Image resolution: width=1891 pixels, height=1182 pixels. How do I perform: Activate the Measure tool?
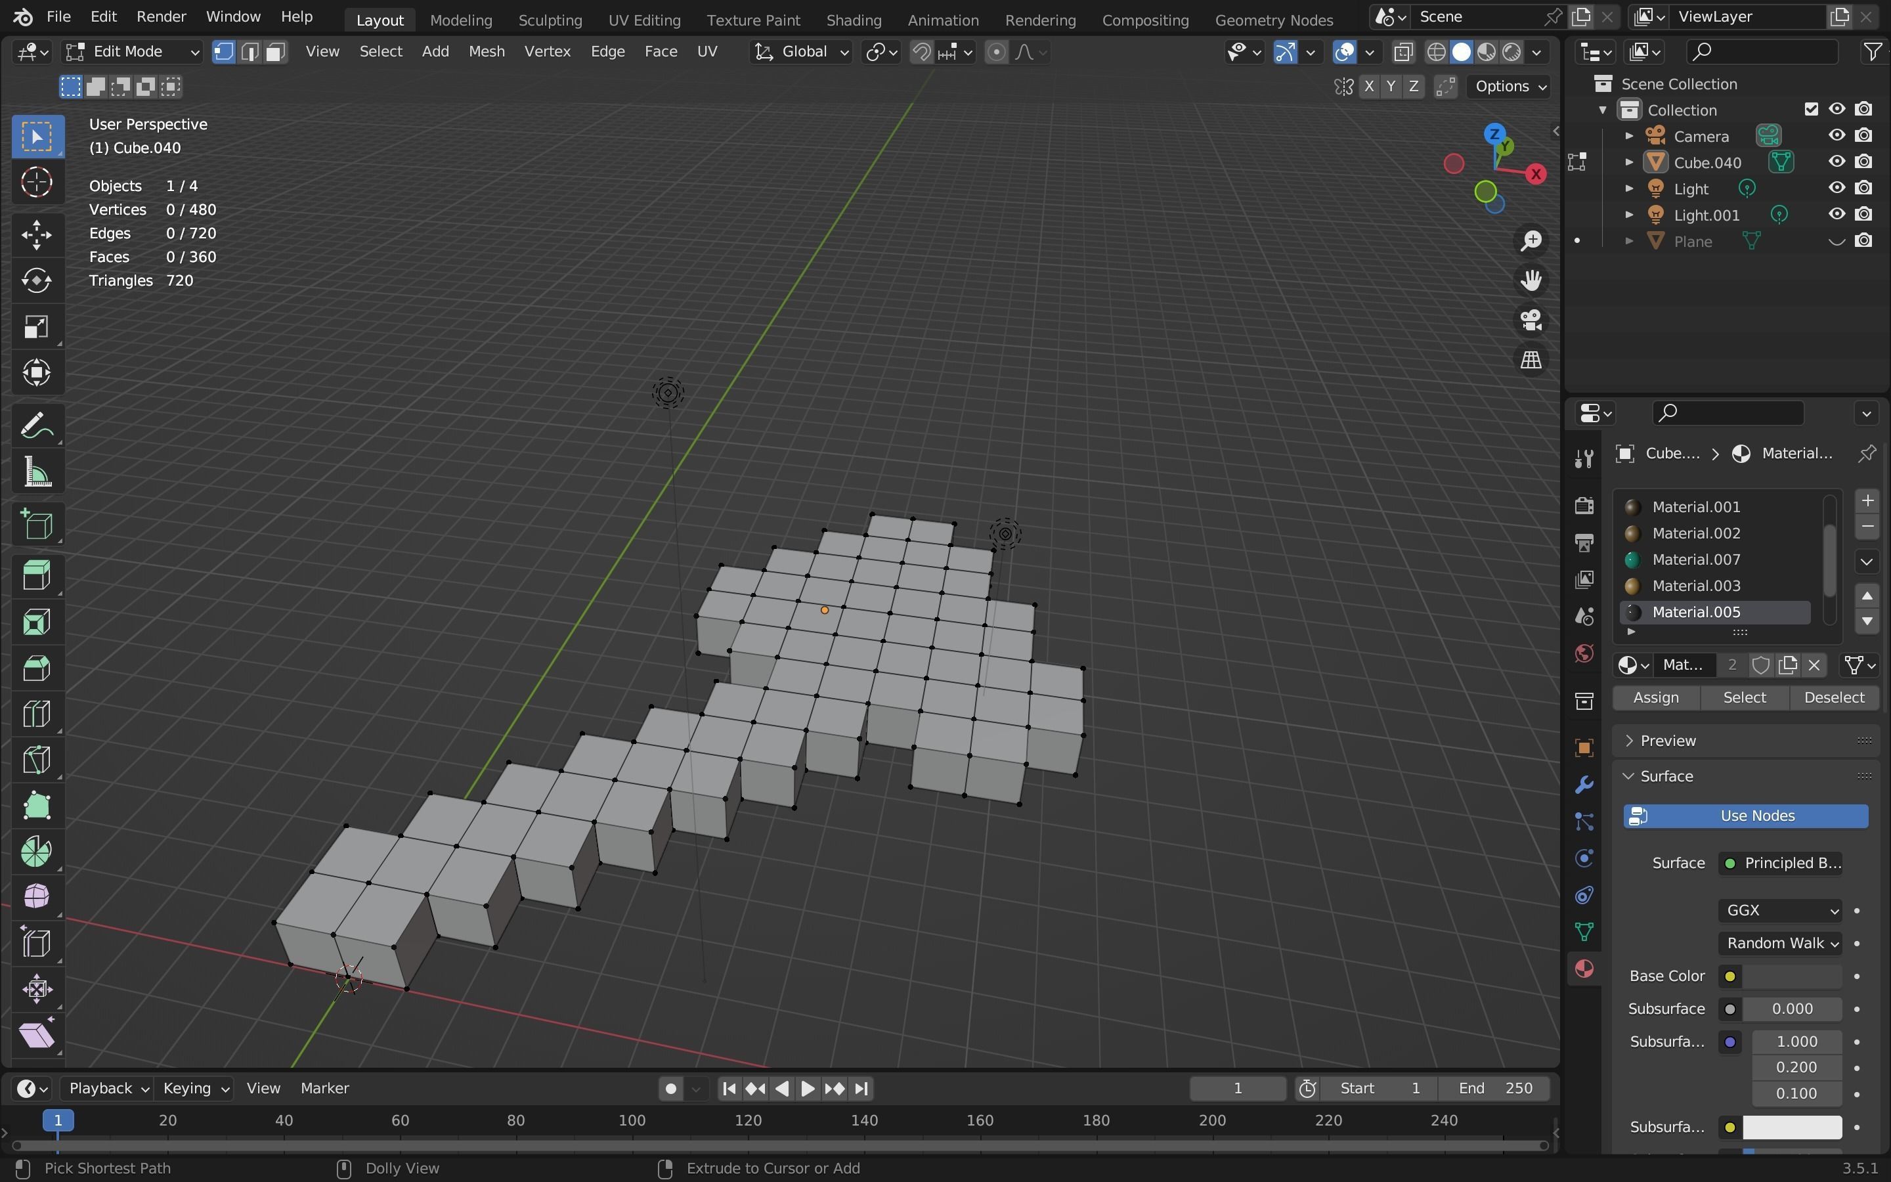pyautogui.click(x=36, y=473)
